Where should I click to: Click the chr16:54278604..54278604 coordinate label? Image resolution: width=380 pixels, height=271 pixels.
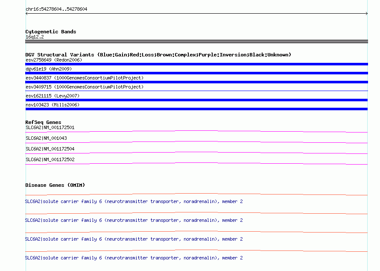coord(56,9)
